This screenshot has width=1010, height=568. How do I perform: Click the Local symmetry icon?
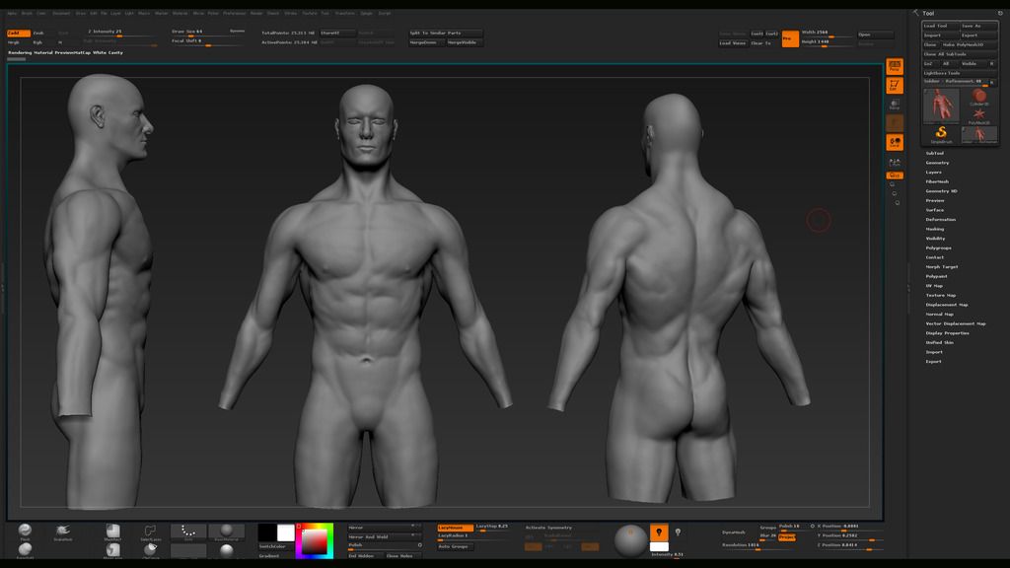(x=895, y=142)
